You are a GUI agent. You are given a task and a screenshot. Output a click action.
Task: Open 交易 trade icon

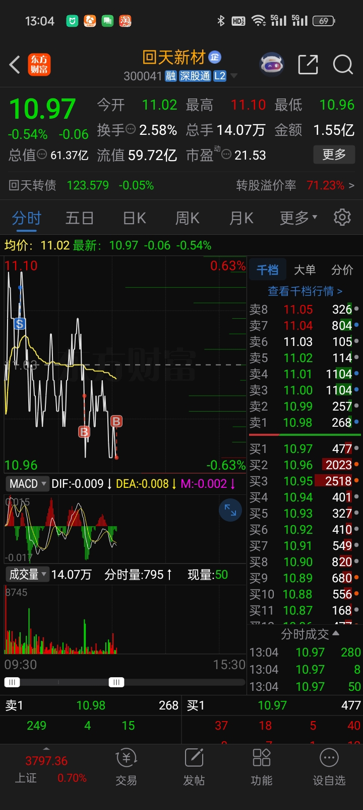pyautogui.click(x=126, y=768)
